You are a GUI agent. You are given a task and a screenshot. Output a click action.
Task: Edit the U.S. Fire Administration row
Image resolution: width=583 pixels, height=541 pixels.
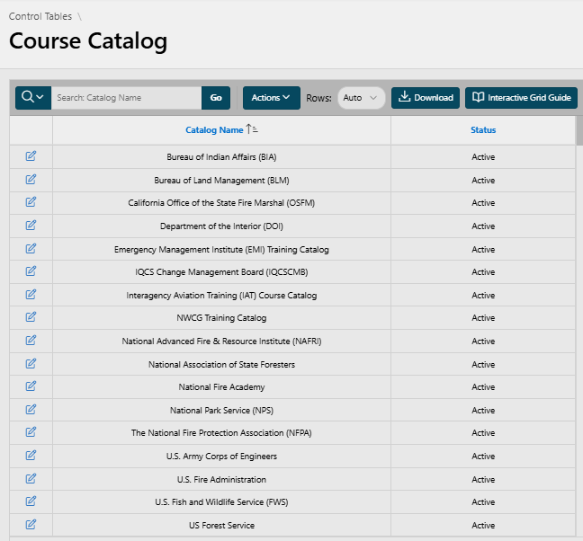tap(31, 479)
